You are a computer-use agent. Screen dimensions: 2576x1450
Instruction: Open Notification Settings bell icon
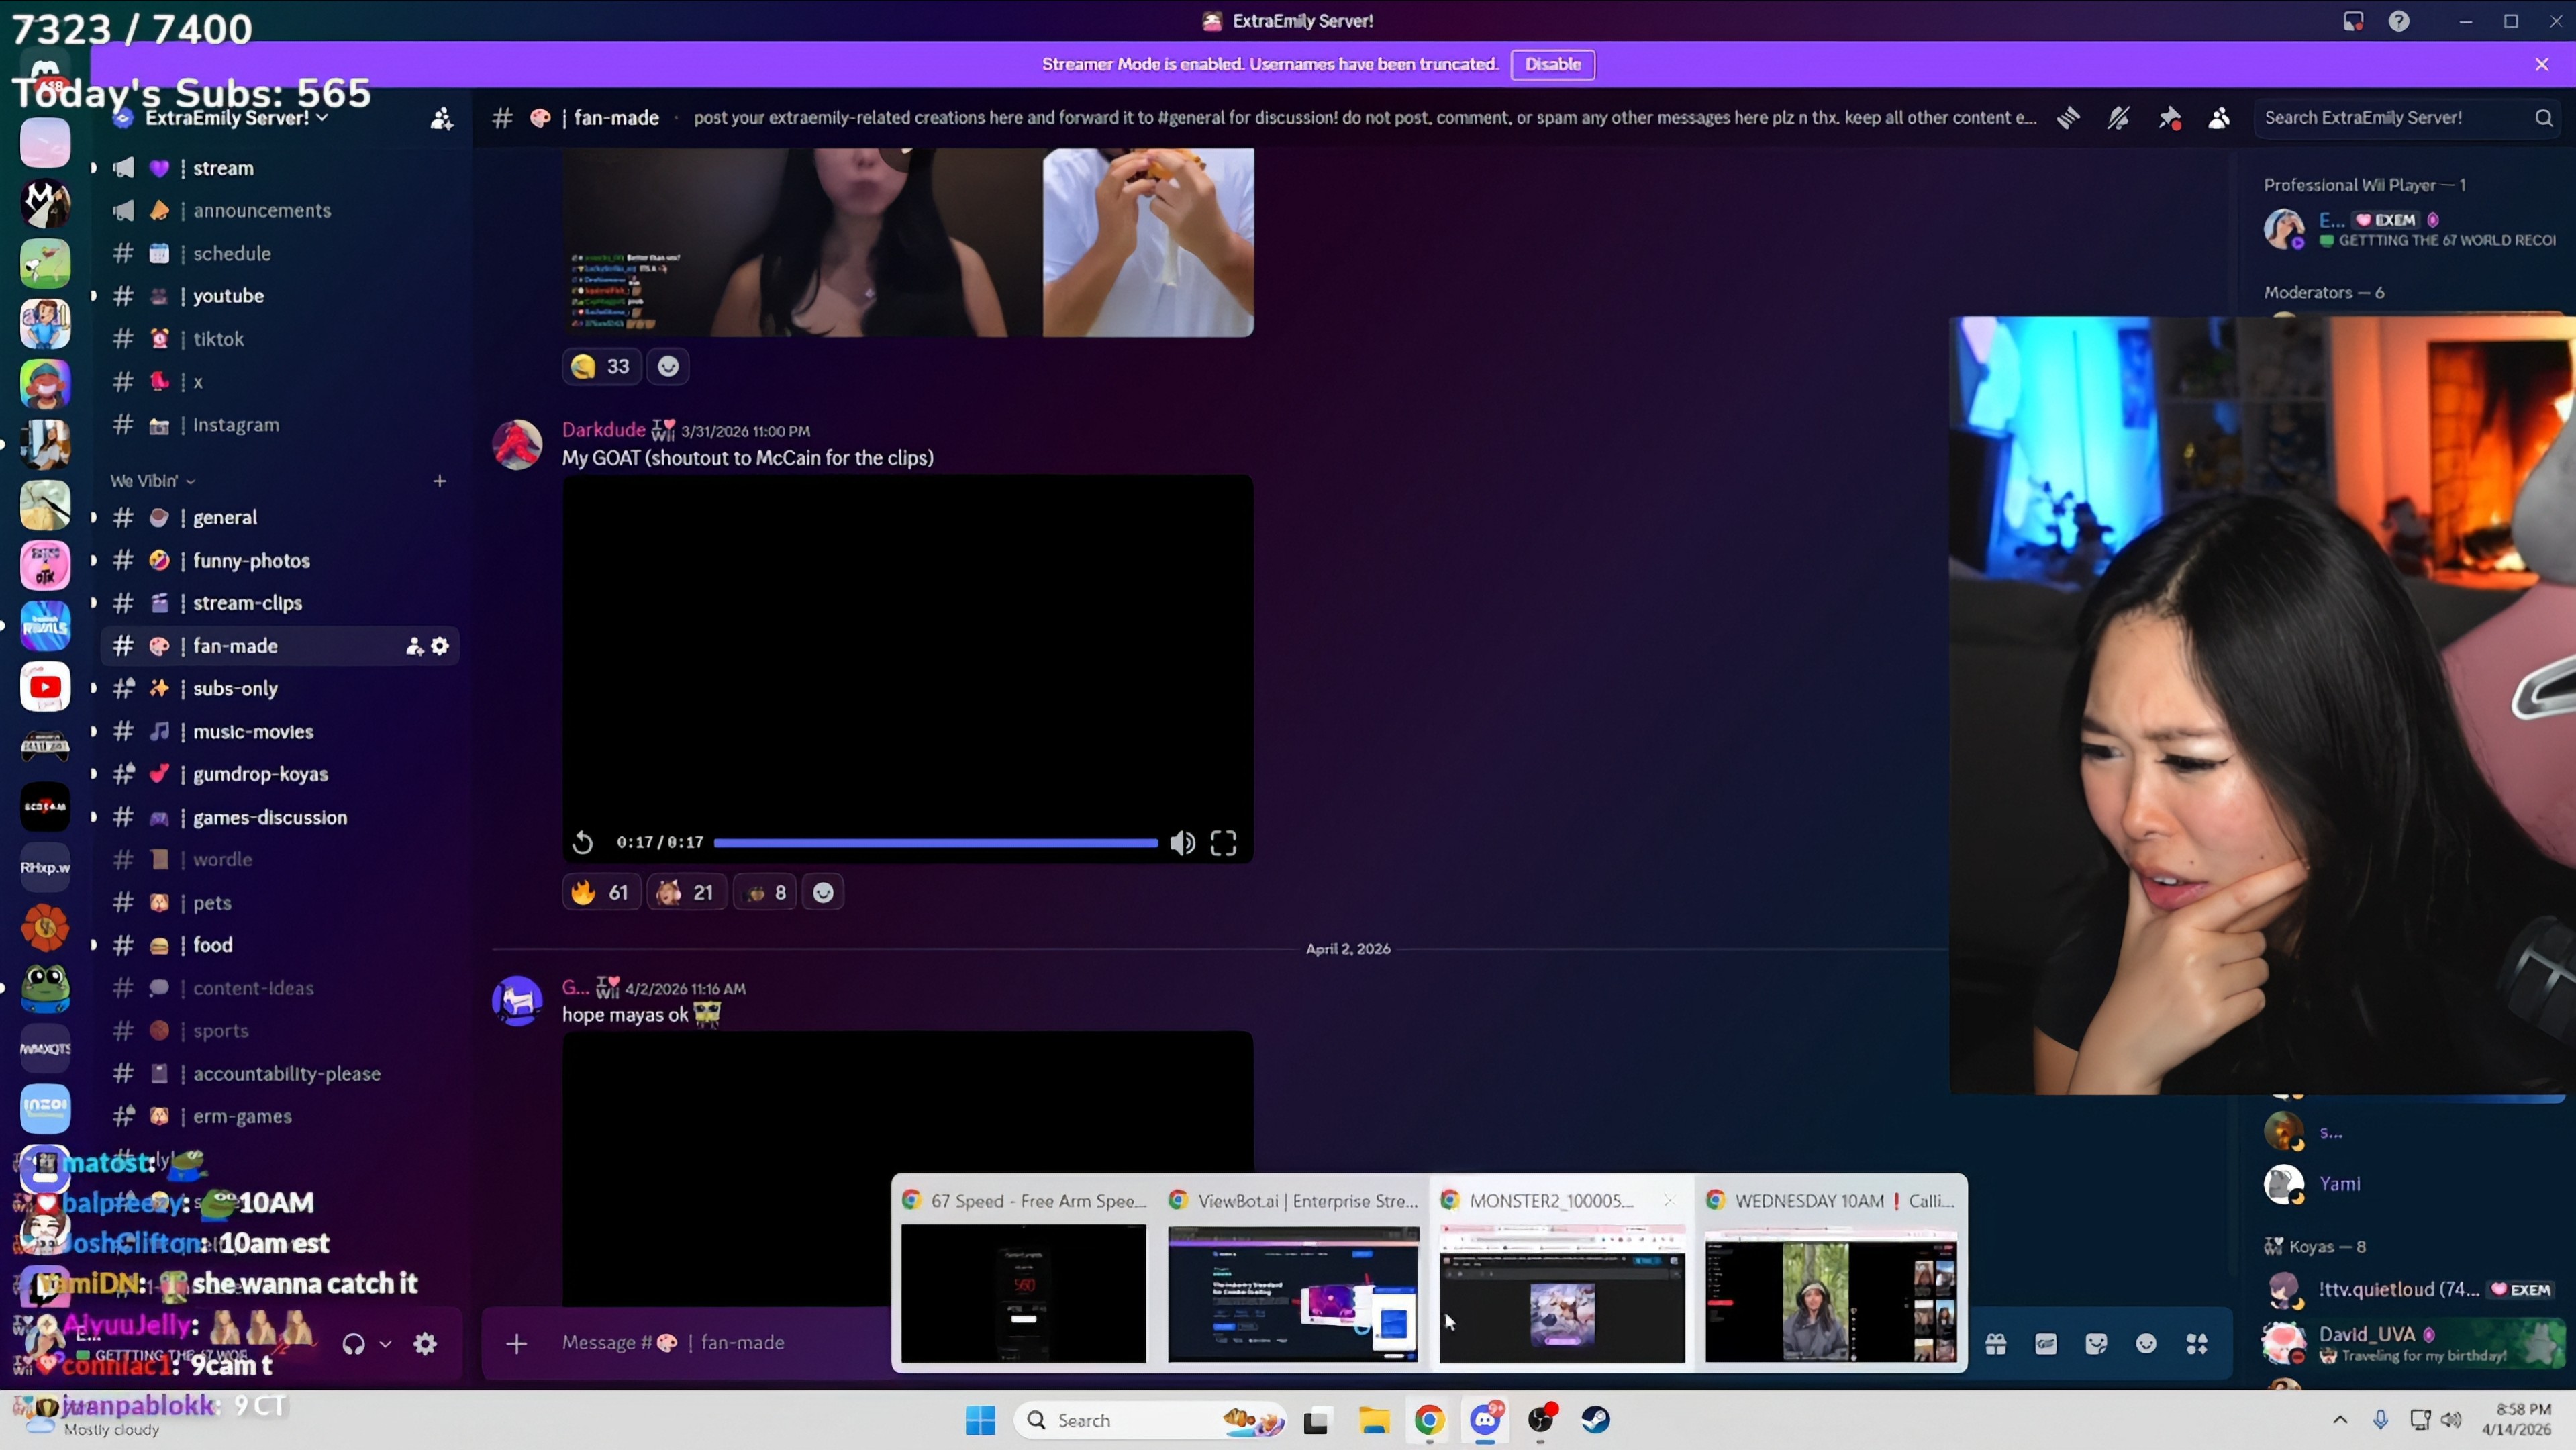point(2118,118)
